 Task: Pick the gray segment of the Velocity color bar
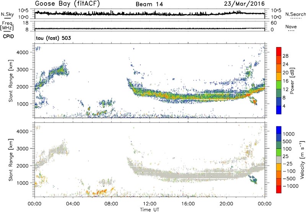[x=279, y=160]
